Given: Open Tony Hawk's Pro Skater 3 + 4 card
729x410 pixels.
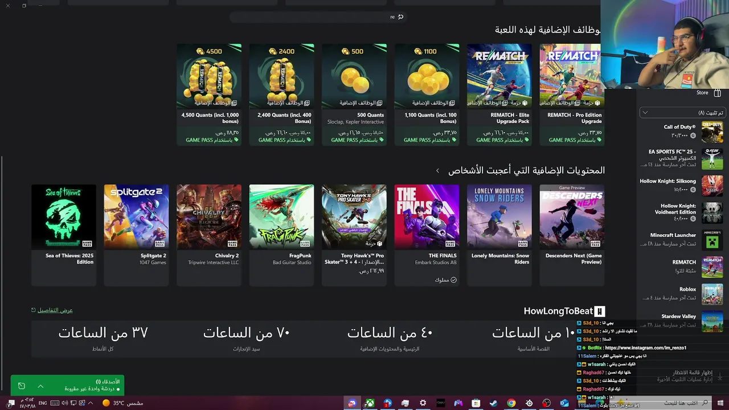Looking at the screenshot, I should (x=354, y=235).
